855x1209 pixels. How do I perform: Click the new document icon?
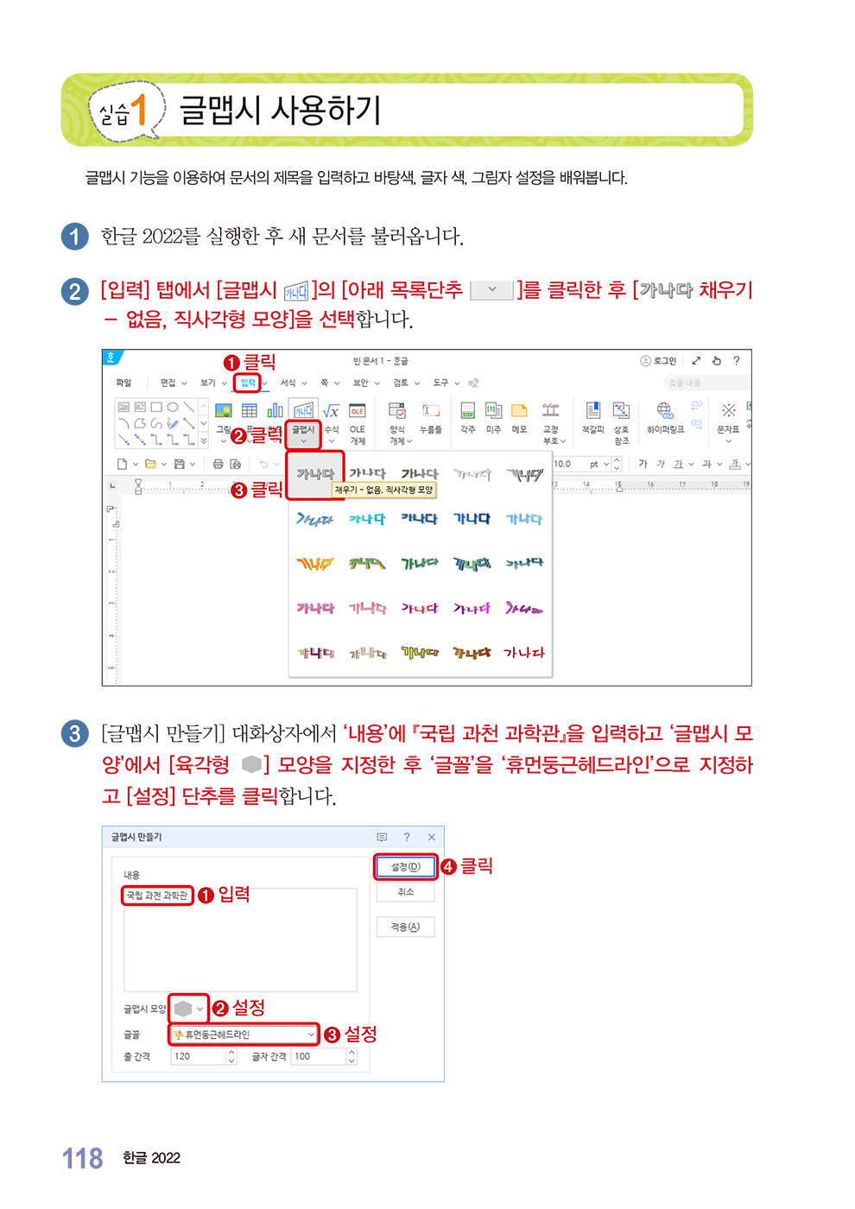[x=123, y=464]
